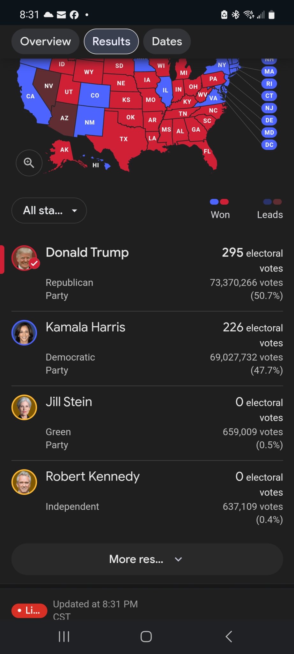Open the All states dropdown
Image resolution: width=294 pixels, height=654 pixels.
49,210
